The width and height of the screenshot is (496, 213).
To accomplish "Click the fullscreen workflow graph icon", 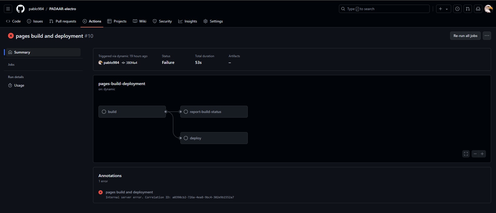I will tap(466, 154).
